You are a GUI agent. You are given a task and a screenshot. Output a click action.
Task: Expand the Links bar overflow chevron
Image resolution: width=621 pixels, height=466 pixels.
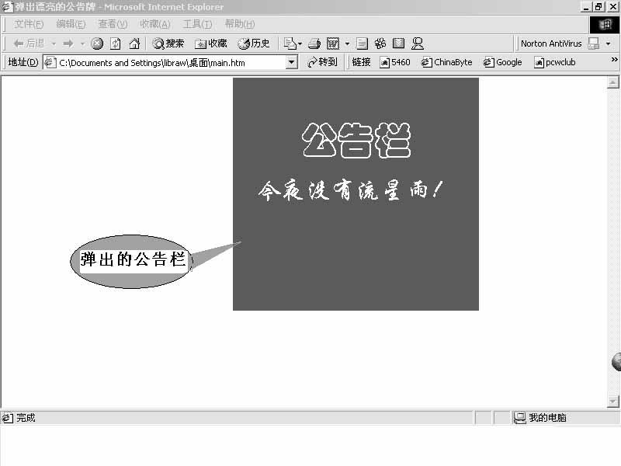(x=616, y=62)
